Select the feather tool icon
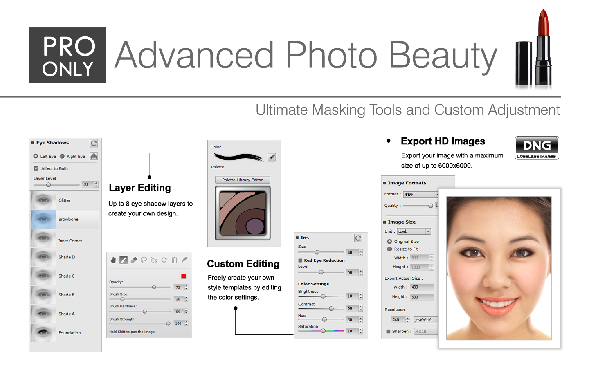The image size is (589, 368). click(184, 260)
